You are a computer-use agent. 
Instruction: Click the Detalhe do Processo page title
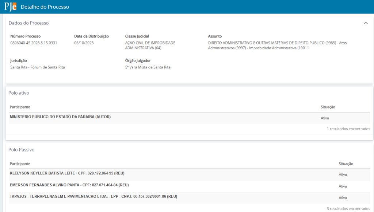[x=45, y=7]
